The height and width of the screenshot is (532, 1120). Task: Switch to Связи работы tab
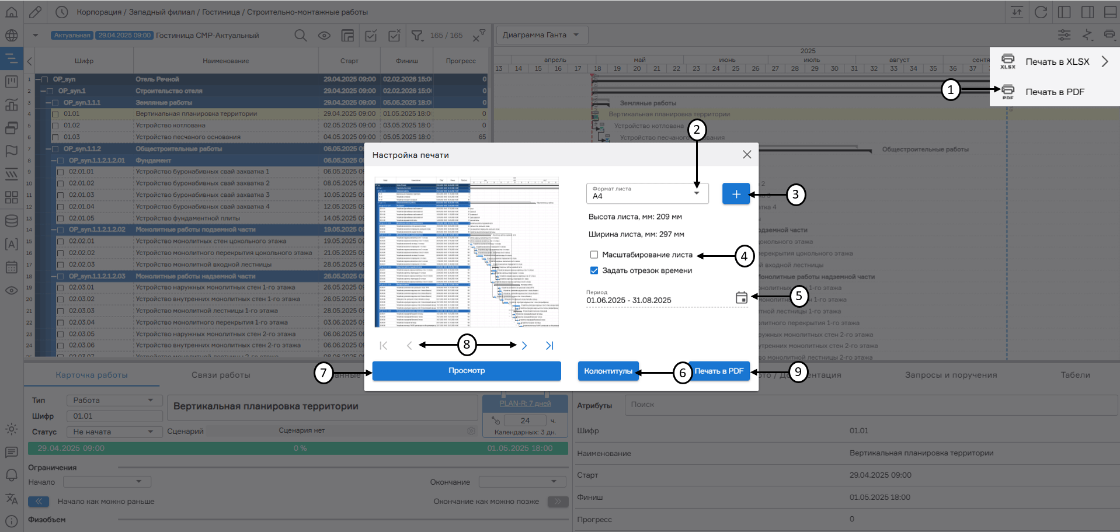coord(221,375)
